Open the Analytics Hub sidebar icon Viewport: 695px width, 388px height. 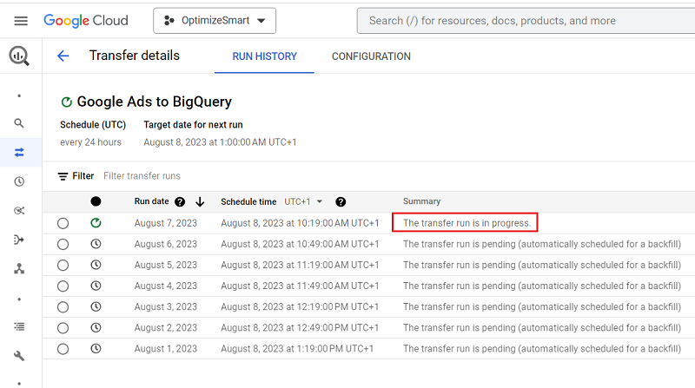pos(19,210)
